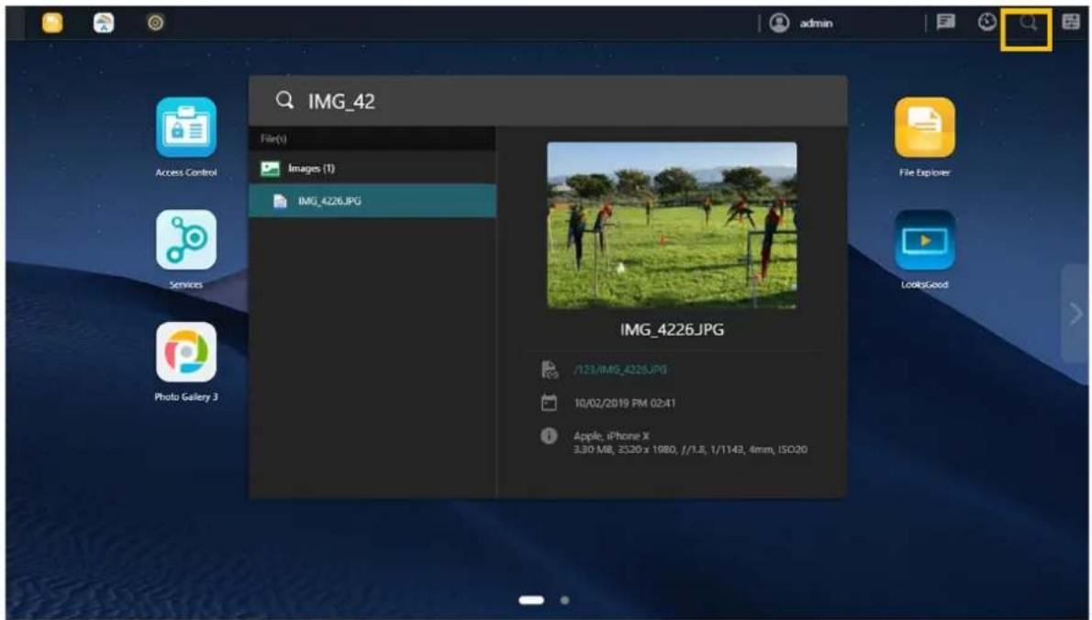Click the magnifier search icon in top bar
Viewport: 1092px width, 620px height.
[x=1030, y=24]
